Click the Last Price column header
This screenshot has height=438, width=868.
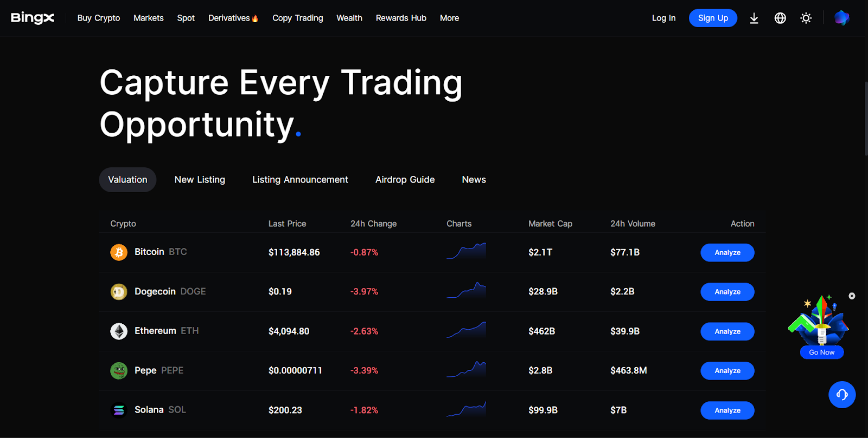[287, 224]
